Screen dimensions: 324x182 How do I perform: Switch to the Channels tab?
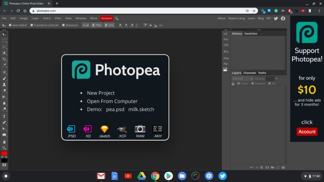click(x=250, y=73)
